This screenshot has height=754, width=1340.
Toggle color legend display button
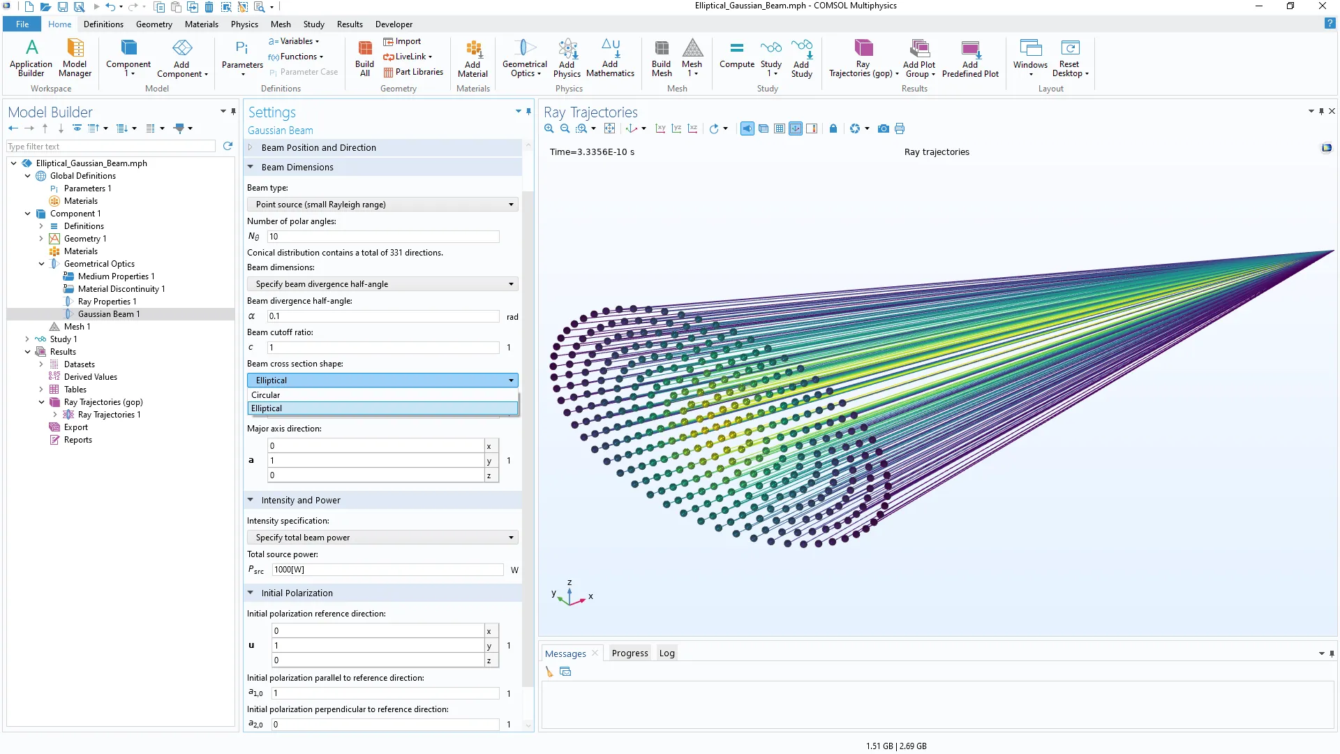pos(812,128)
